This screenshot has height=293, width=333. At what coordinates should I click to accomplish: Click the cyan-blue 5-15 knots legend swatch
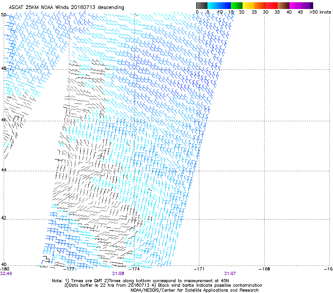click(x=219, y=5)
